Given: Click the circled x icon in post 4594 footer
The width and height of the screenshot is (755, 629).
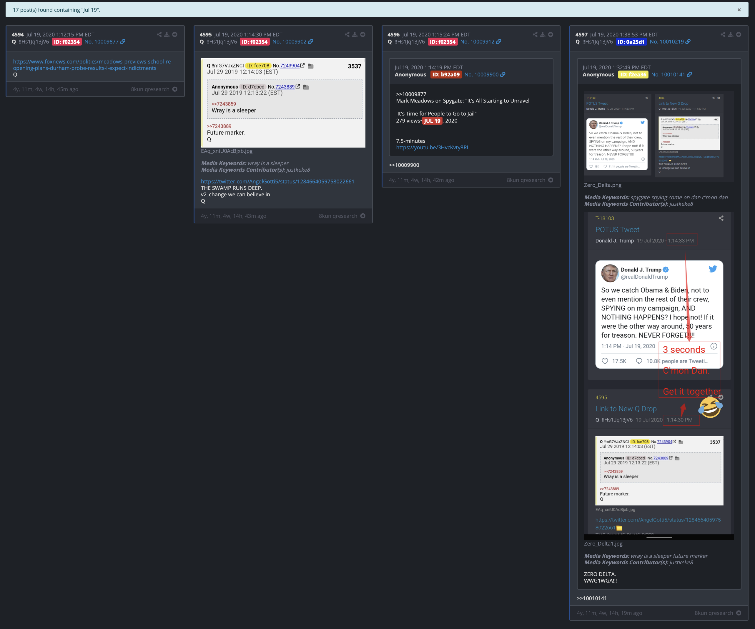Looking at the screenshot, I should pyautogui.click(x=175, y=89).
